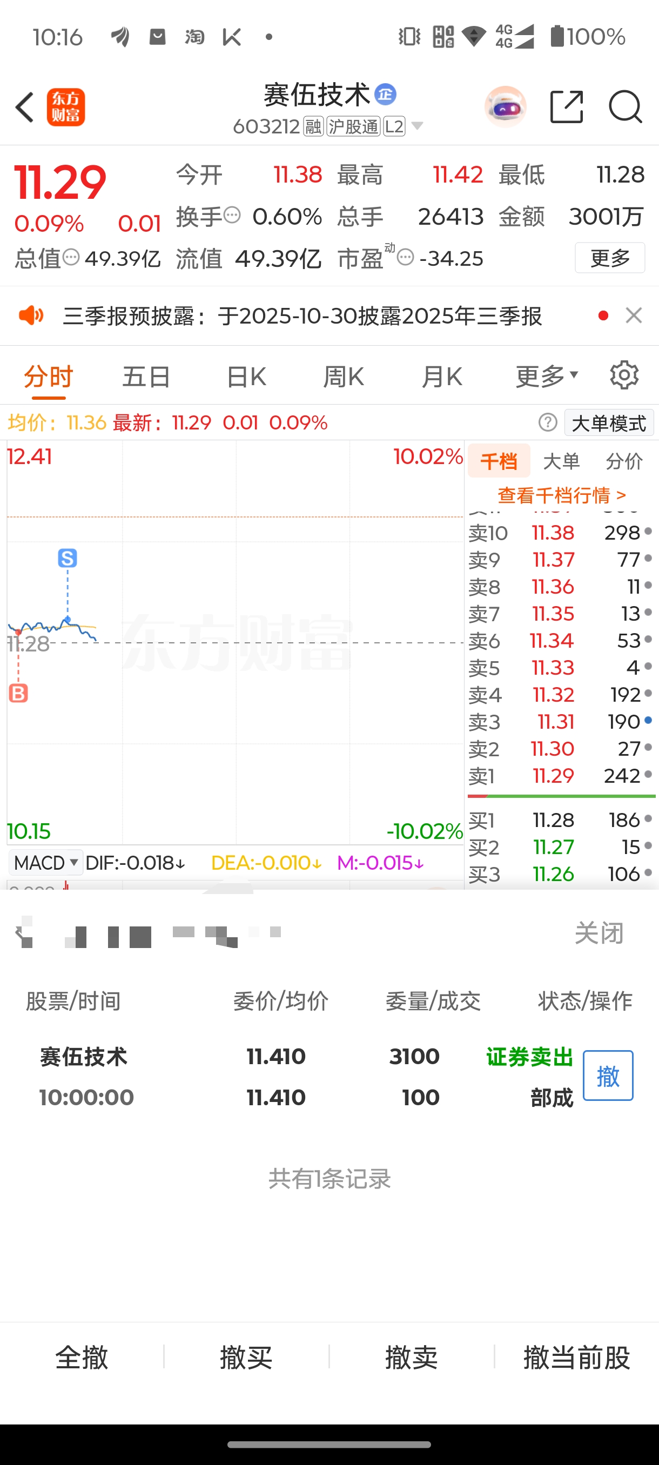Switch to the 五日 tab
This screenshot has width=659, height=1465.
pos(147,377)
